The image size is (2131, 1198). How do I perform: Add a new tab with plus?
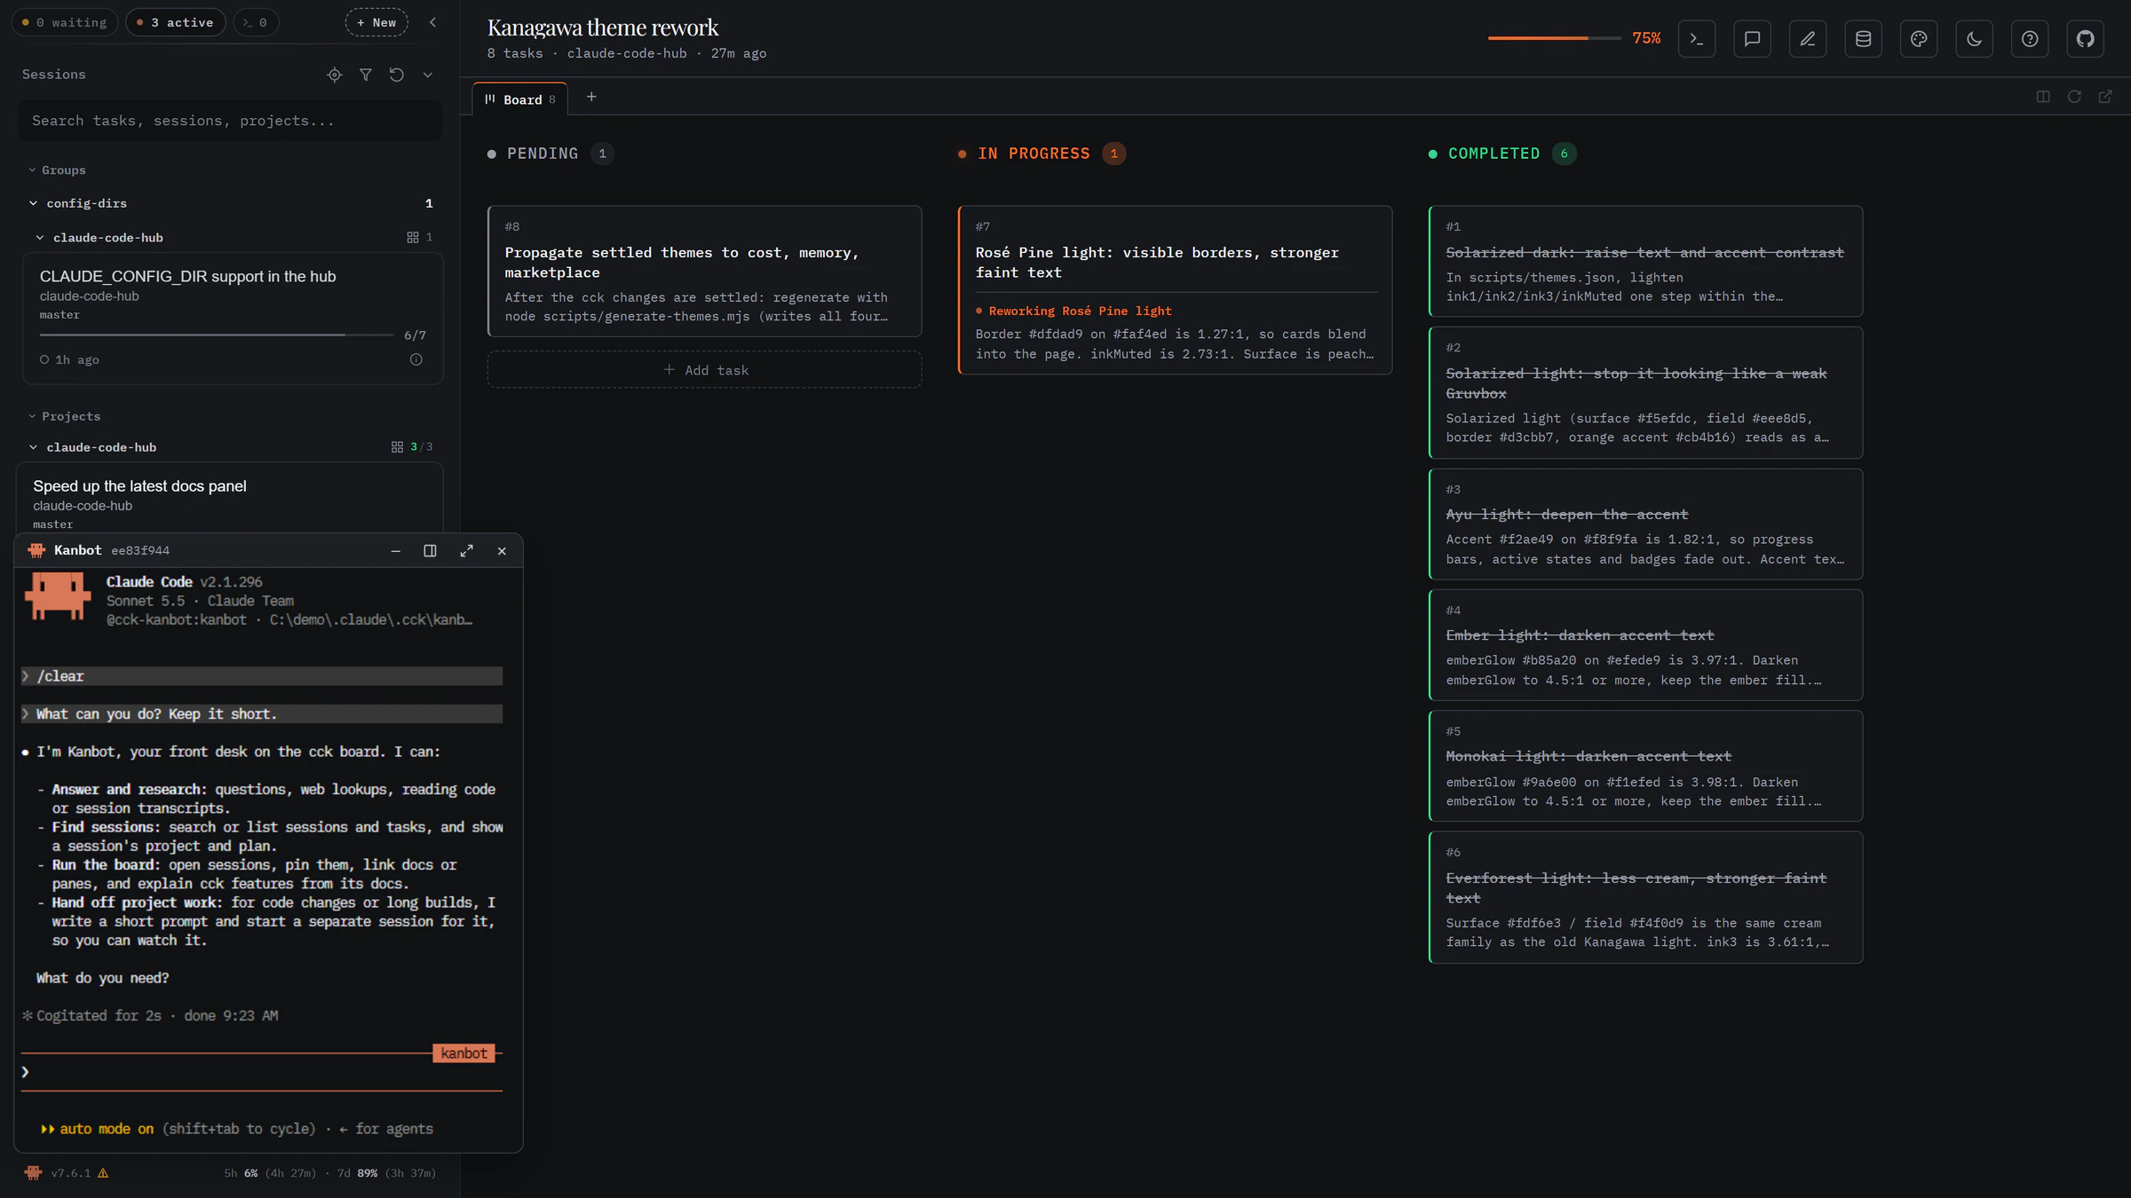[591, 97]
